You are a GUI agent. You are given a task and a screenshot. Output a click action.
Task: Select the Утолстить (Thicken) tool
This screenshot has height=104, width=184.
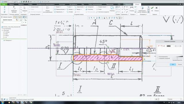pyautogui.click(x=89, y=10)
